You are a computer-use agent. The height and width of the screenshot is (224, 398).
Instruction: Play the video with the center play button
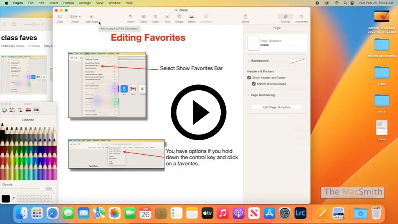point(199,112)
